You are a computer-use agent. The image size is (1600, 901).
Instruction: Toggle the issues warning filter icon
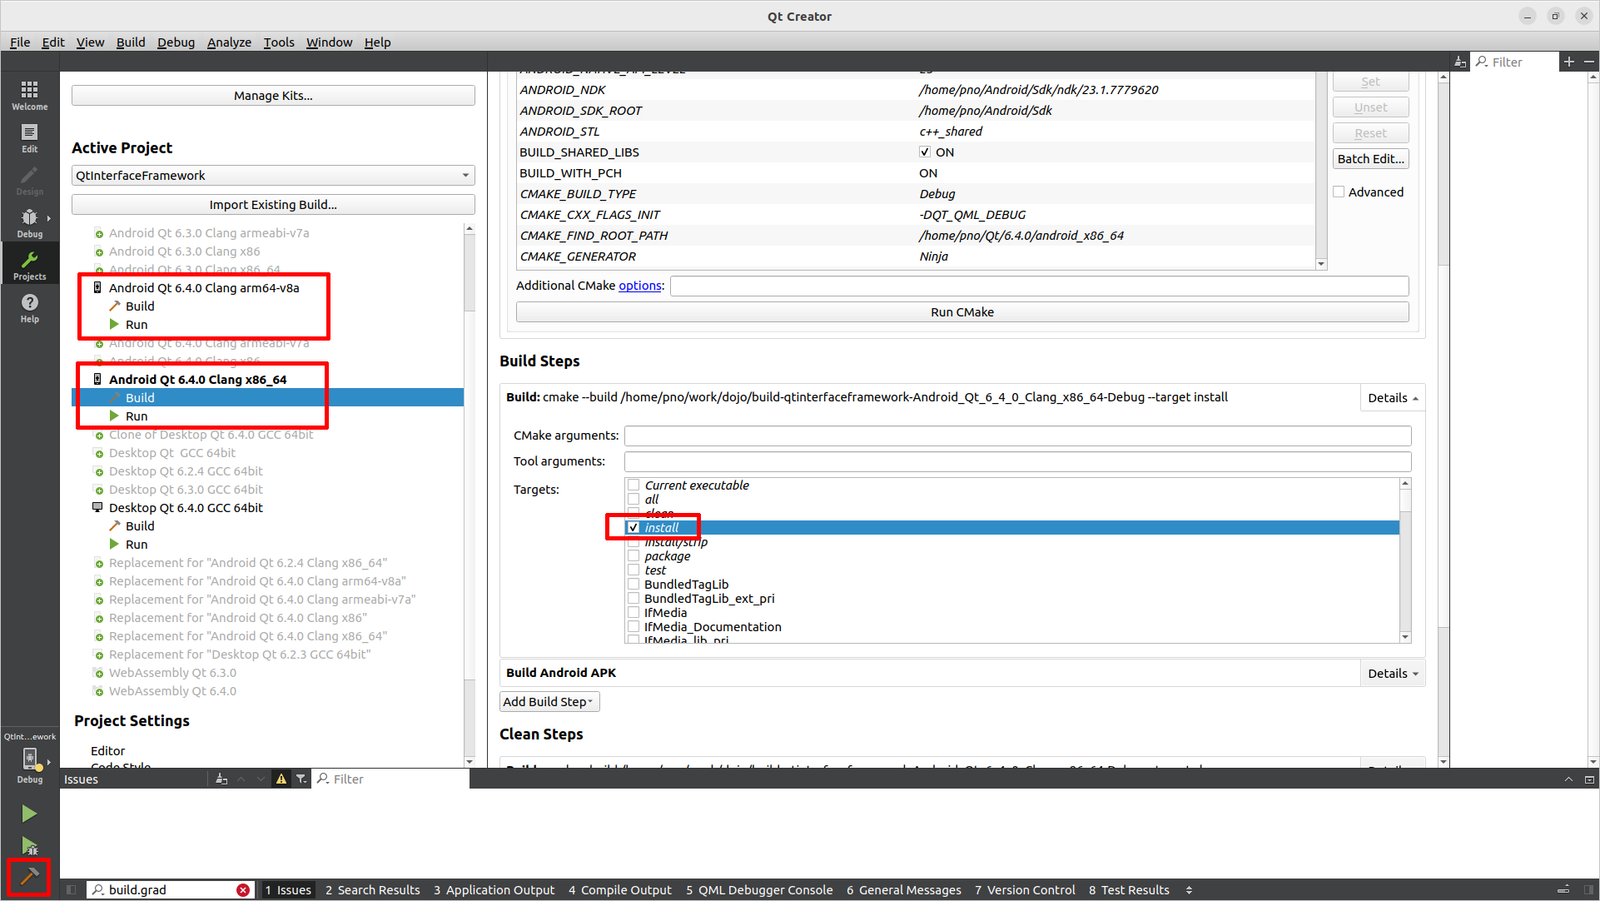click(x=281, y=779)
